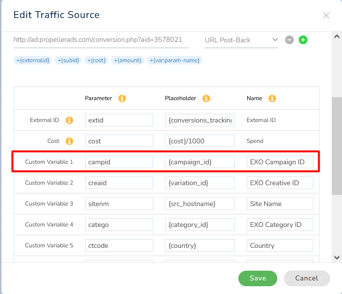Viewport: 342px width, 294px height.
Task: Edit the creaid parameter field
Action: pos(119,183)
